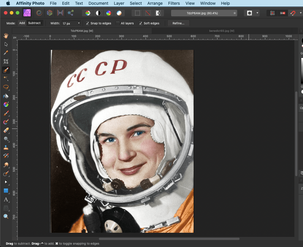Switch selection mode to Subtract
This screenshot has width=303, height=247.
click(34, 23)
